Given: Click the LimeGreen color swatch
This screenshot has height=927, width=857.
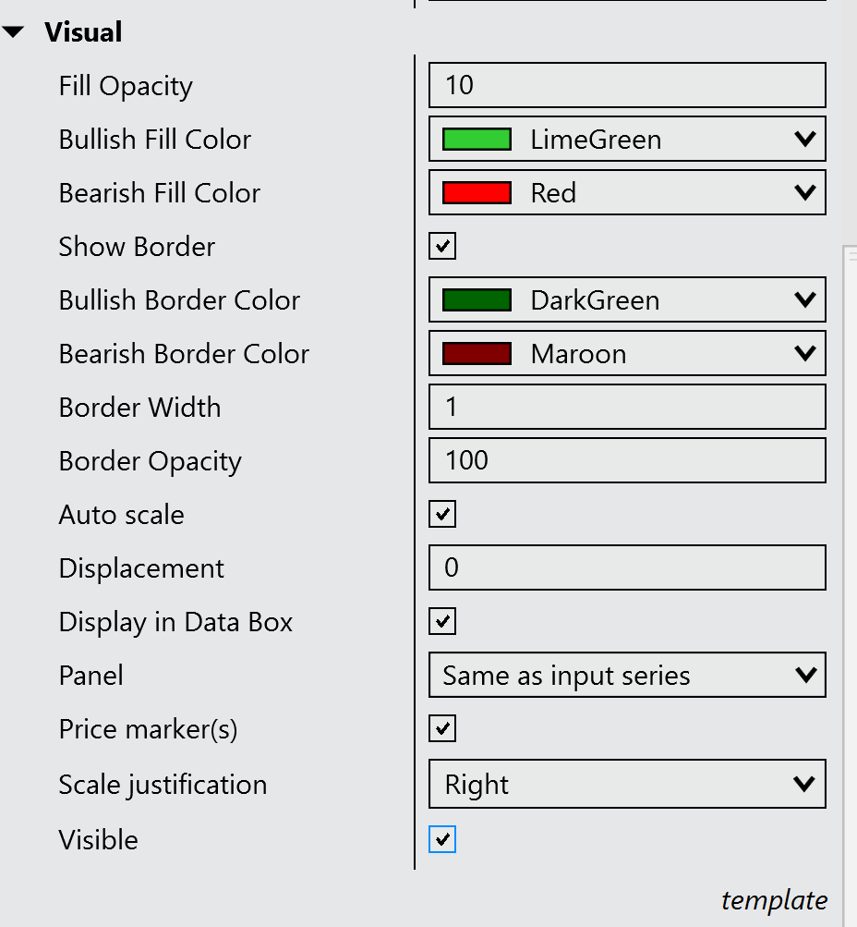Looking at the screenshot, I should coord(477,140).
